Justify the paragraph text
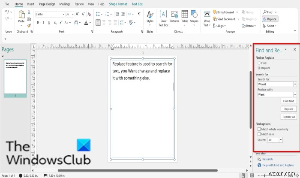This screenshot has height=178, width=300. pyautogui.click(x=115, y=23)
